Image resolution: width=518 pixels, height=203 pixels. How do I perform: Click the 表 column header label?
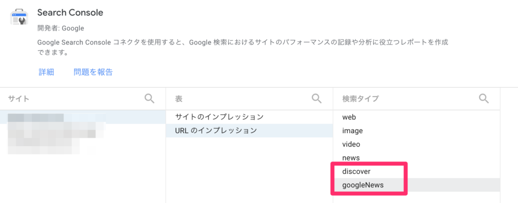(x=179, y=99)
